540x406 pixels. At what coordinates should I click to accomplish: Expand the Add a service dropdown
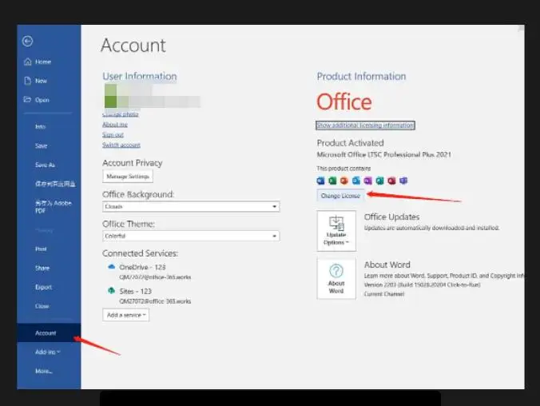click(125, 315)
